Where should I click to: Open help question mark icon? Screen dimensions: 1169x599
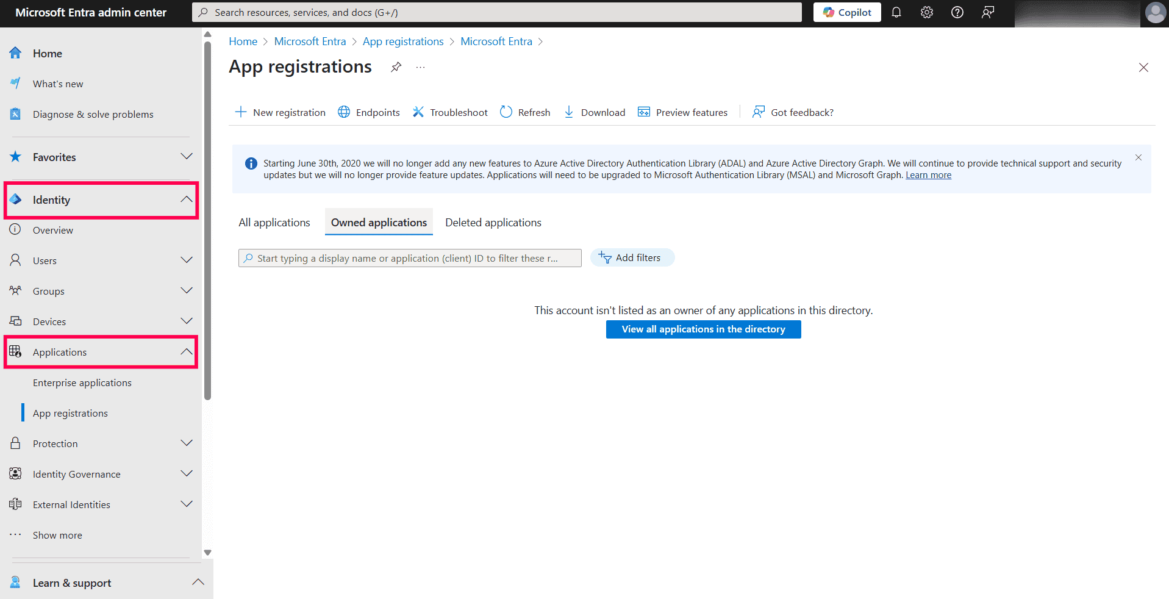coord(957,12)
